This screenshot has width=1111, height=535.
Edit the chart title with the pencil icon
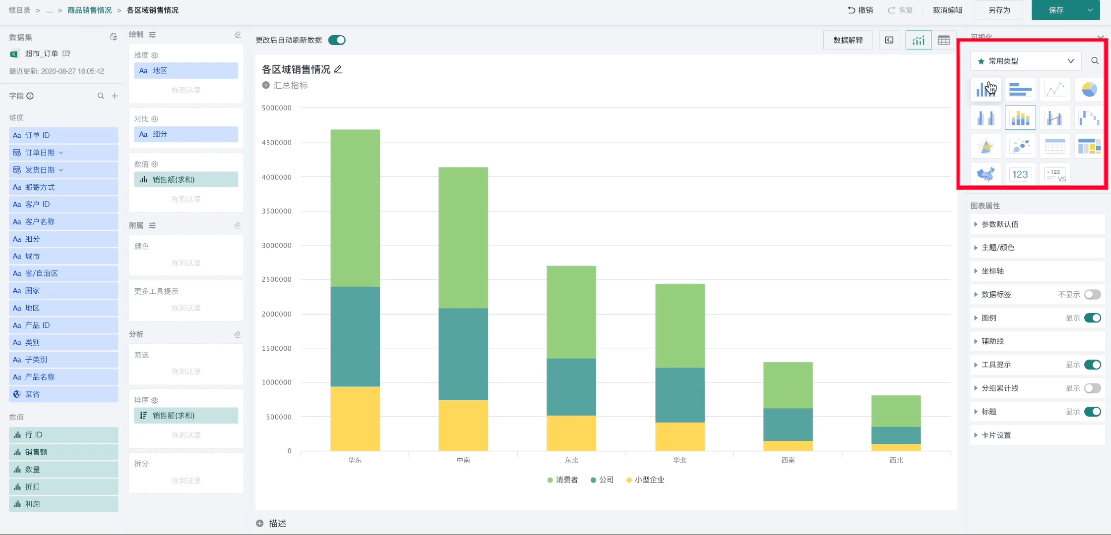[338, 69]
